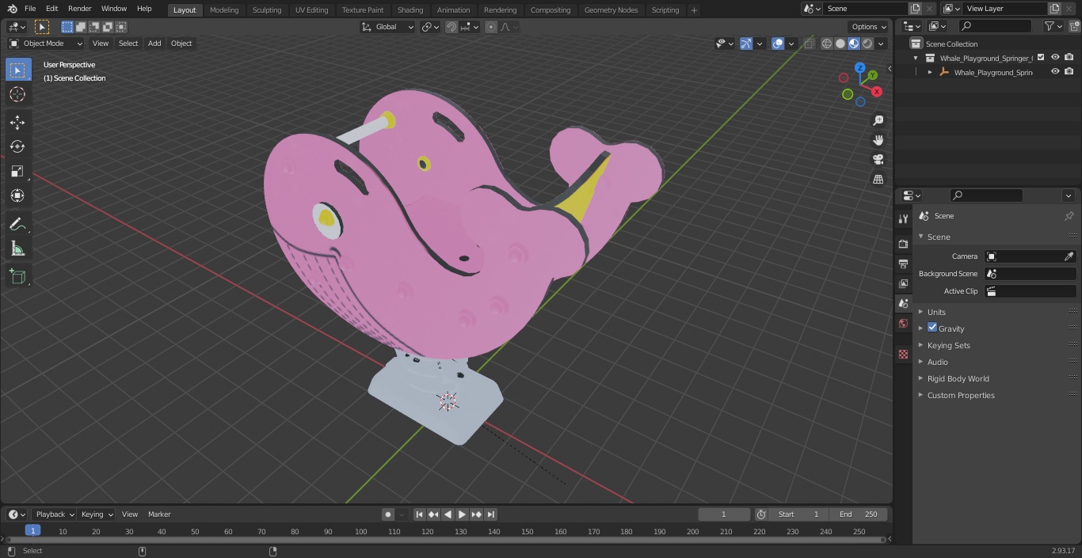
Task: Open the outliner filter dropdown
Action: point(1053,26)
